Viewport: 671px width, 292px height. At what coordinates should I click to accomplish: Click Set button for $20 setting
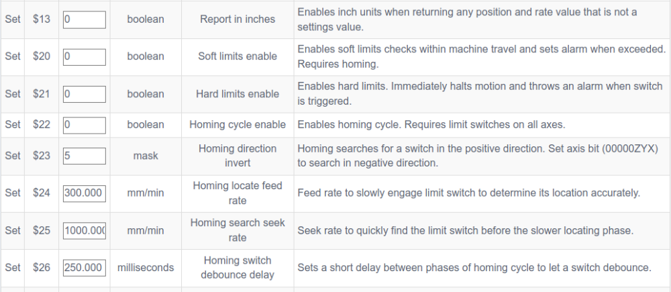point(12,56)
